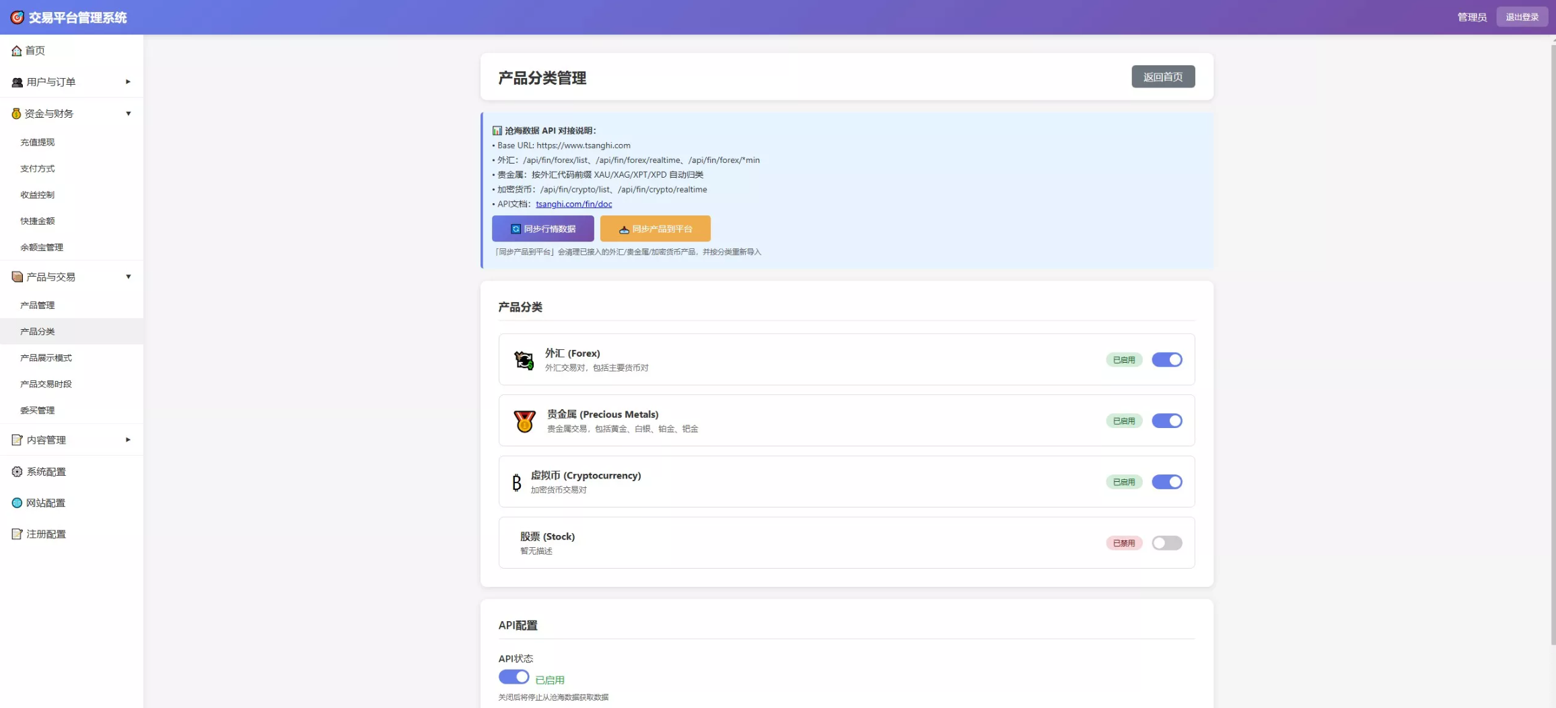Disable the 外汇 (Forex) category toggle
This screenshot has height=708, width=1556.
click(1166, 360)
